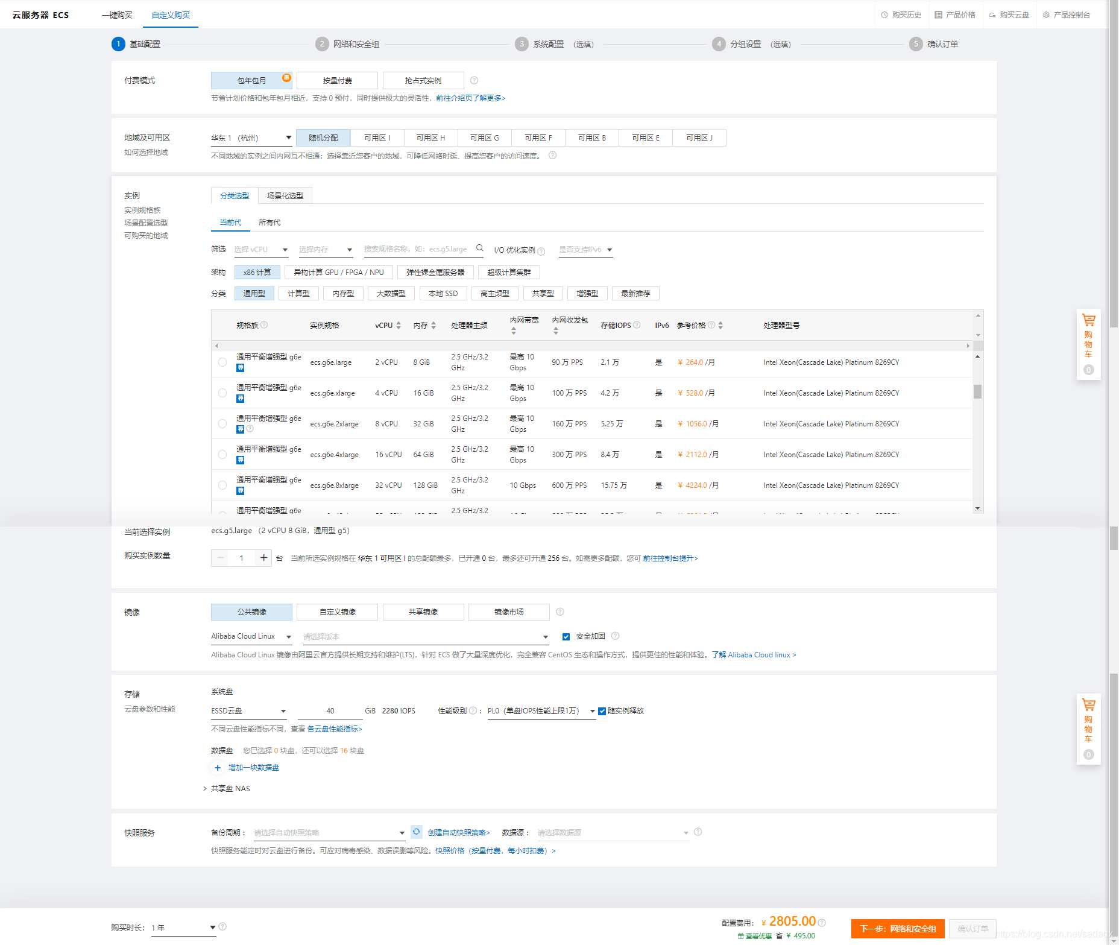This screenshot has width=1119, height=945.
Task: Open the IPv6 support dropdown
Action: pos(585,250)
